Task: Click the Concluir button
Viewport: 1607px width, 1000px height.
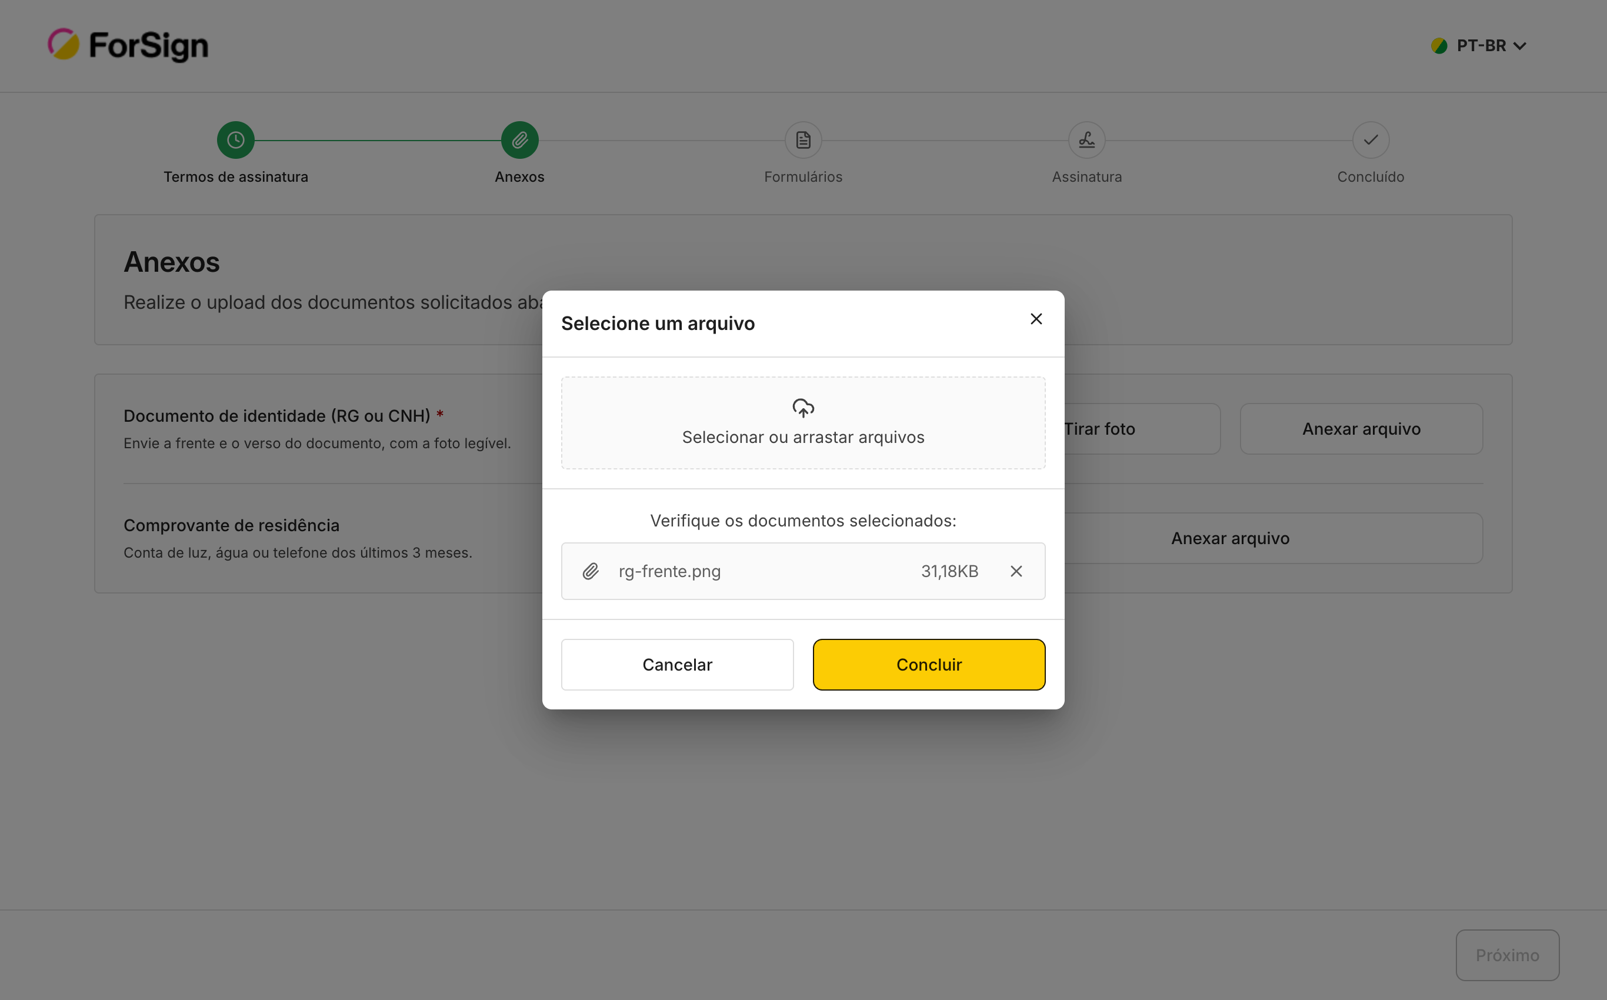Action: 928,664
